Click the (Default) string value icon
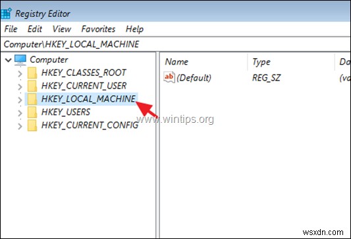Screen dimensions: 351x239 pyautogui.click(x=169, y=77)
